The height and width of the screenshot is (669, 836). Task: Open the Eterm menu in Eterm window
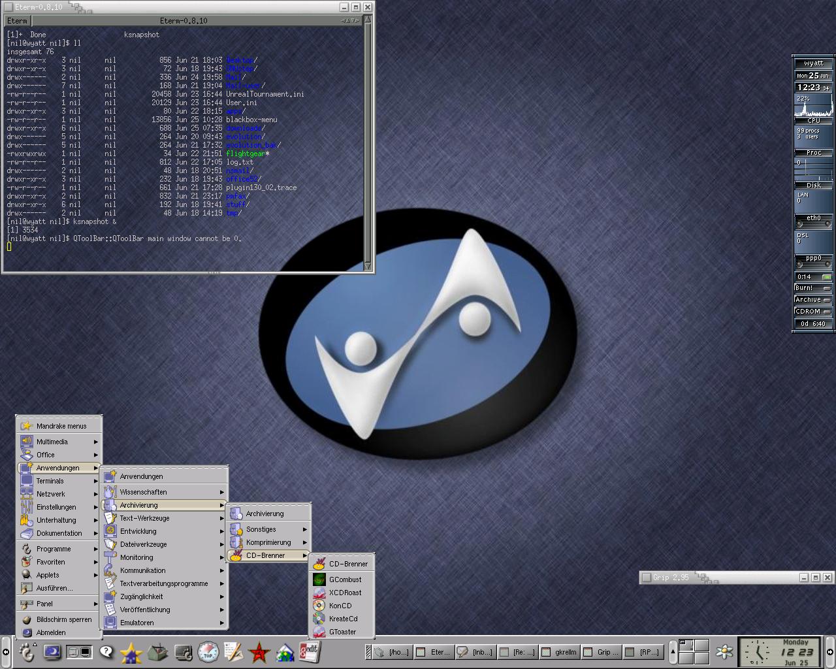[x=17, y=21]
